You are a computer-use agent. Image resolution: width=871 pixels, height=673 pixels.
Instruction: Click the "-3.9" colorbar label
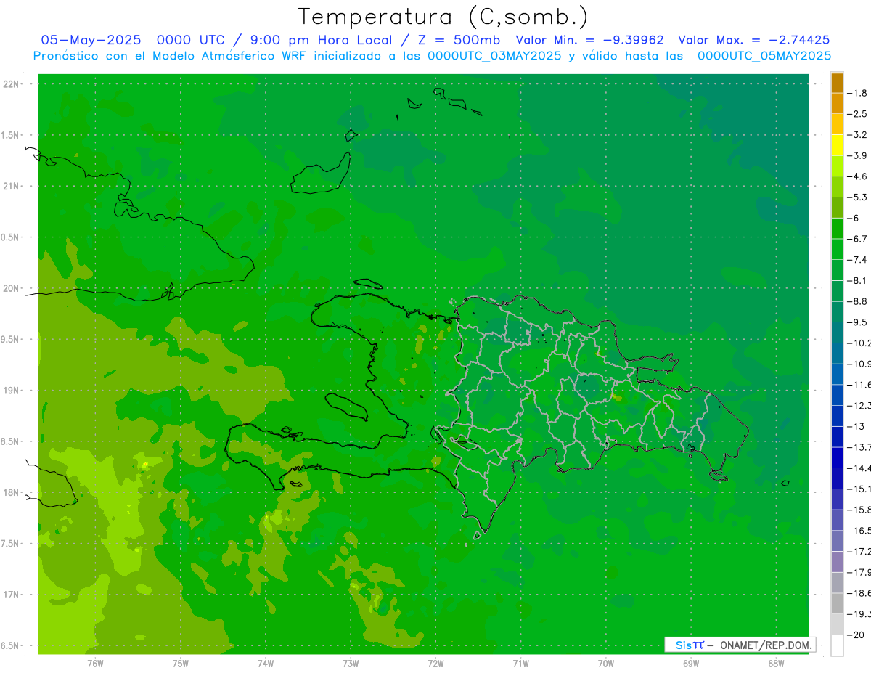point(858,155)
